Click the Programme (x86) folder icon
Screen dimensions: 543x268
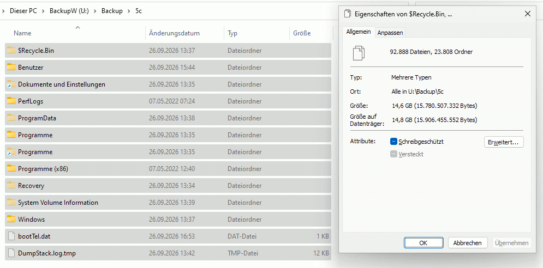coord(12,169)
